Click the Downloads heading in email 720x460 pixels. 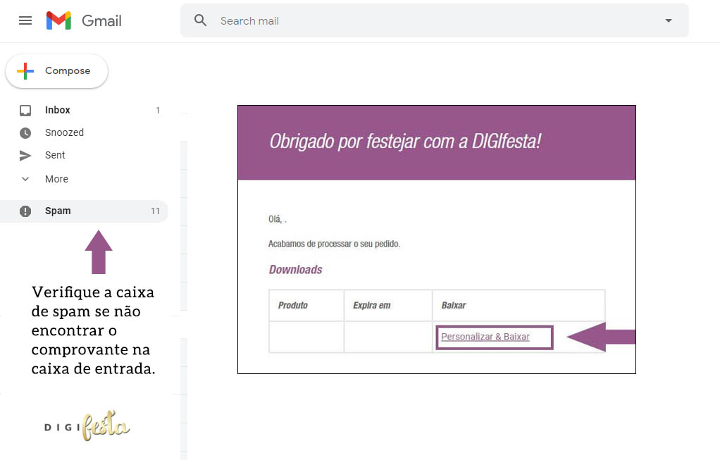[x=295, y=270]
